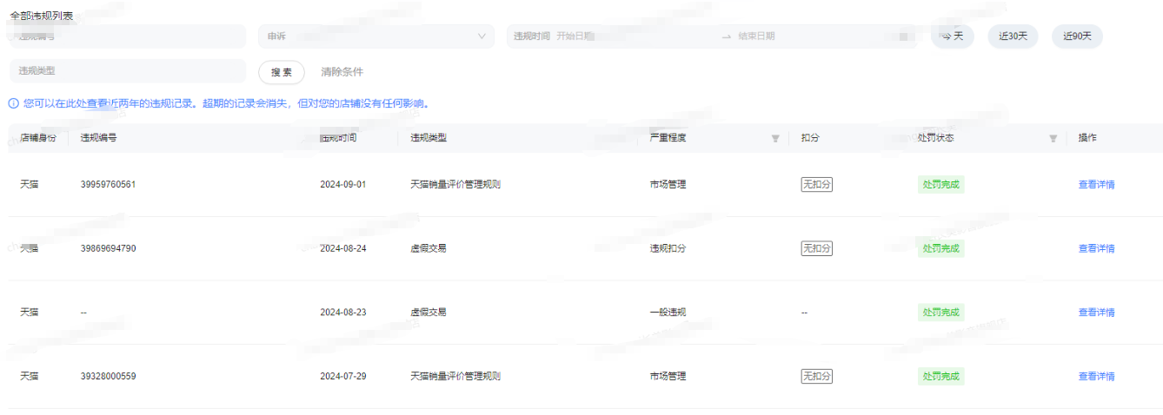
Task: Open the 违规类型 selector field
Action: [128, 71]
